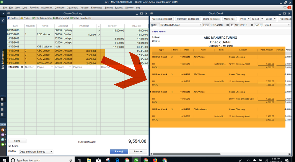Open the Lists menu
The height and width of the screenshot is (162, 295).
click(x=25, y=7)
